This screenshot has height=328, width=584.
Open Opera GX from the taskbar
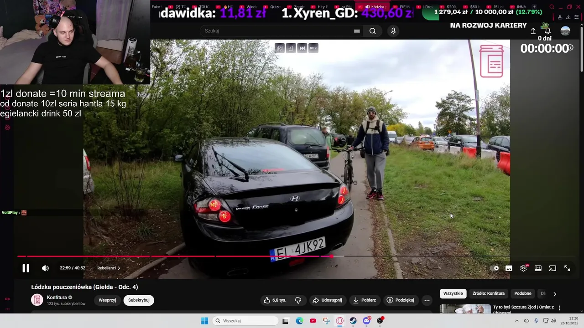339,321
